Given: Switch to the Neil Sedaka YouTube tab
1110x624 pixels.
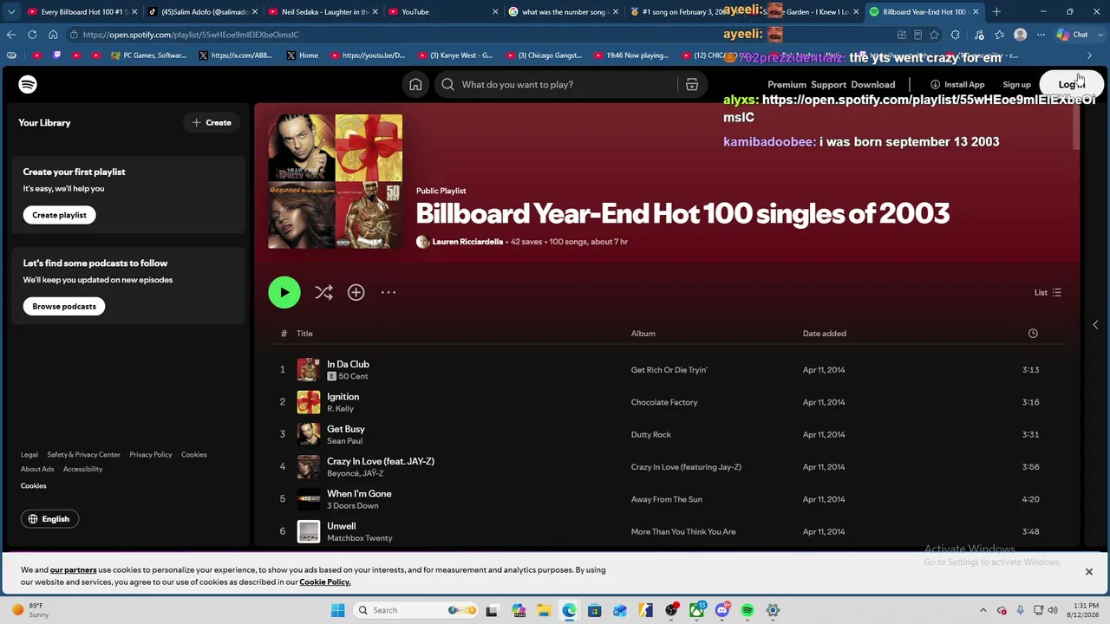Looking at the screenshot, I should [322, 12].
